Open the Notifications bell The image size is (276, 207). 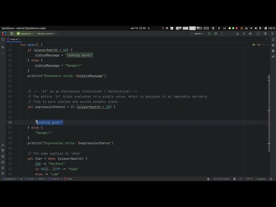273,39
